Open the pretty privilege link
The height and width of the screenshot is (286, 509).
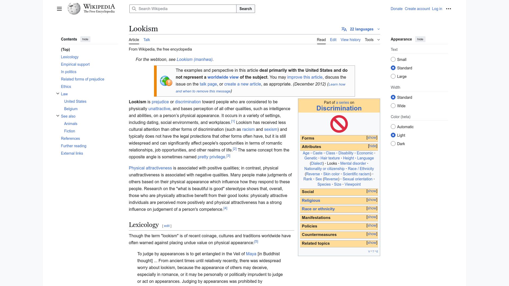[211, 157]
